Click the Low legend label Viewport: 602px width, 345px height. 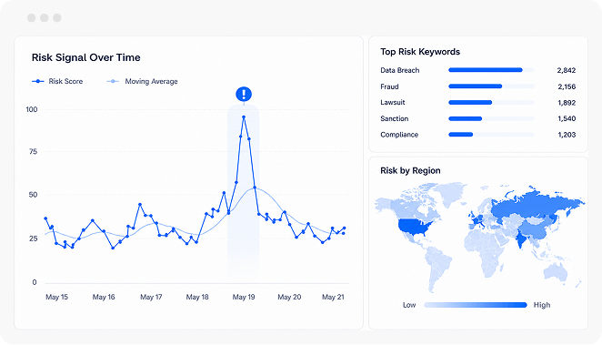click(409, 305)
